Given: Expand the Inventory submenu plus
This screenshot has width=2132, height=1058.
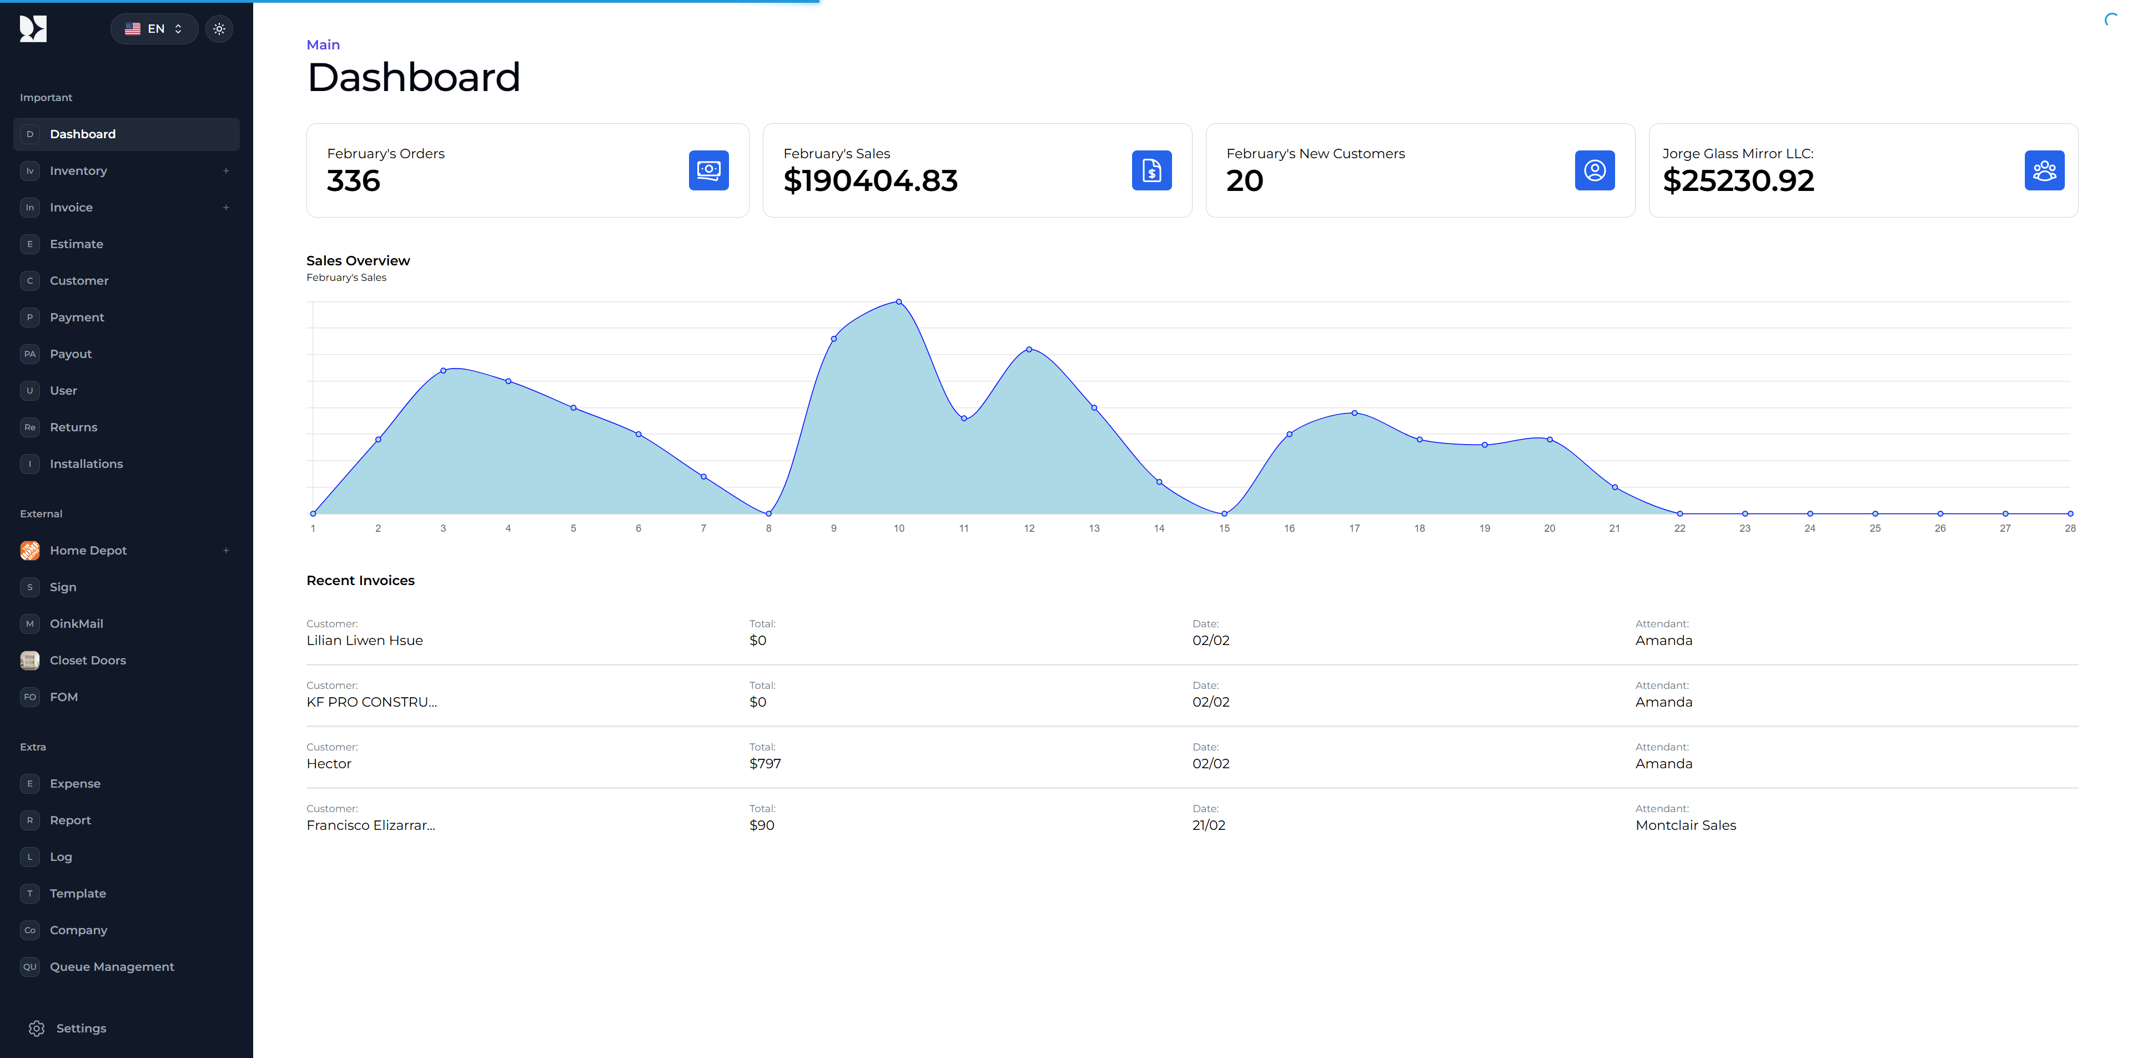Looking at the screenshot, I should (226, 170).
